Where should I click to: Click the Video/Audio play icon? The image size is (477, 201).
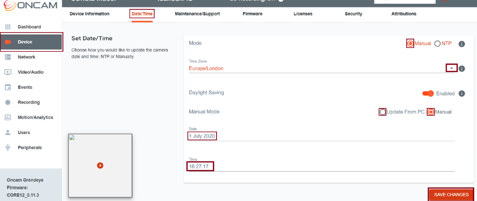click(x=8, y=72)
